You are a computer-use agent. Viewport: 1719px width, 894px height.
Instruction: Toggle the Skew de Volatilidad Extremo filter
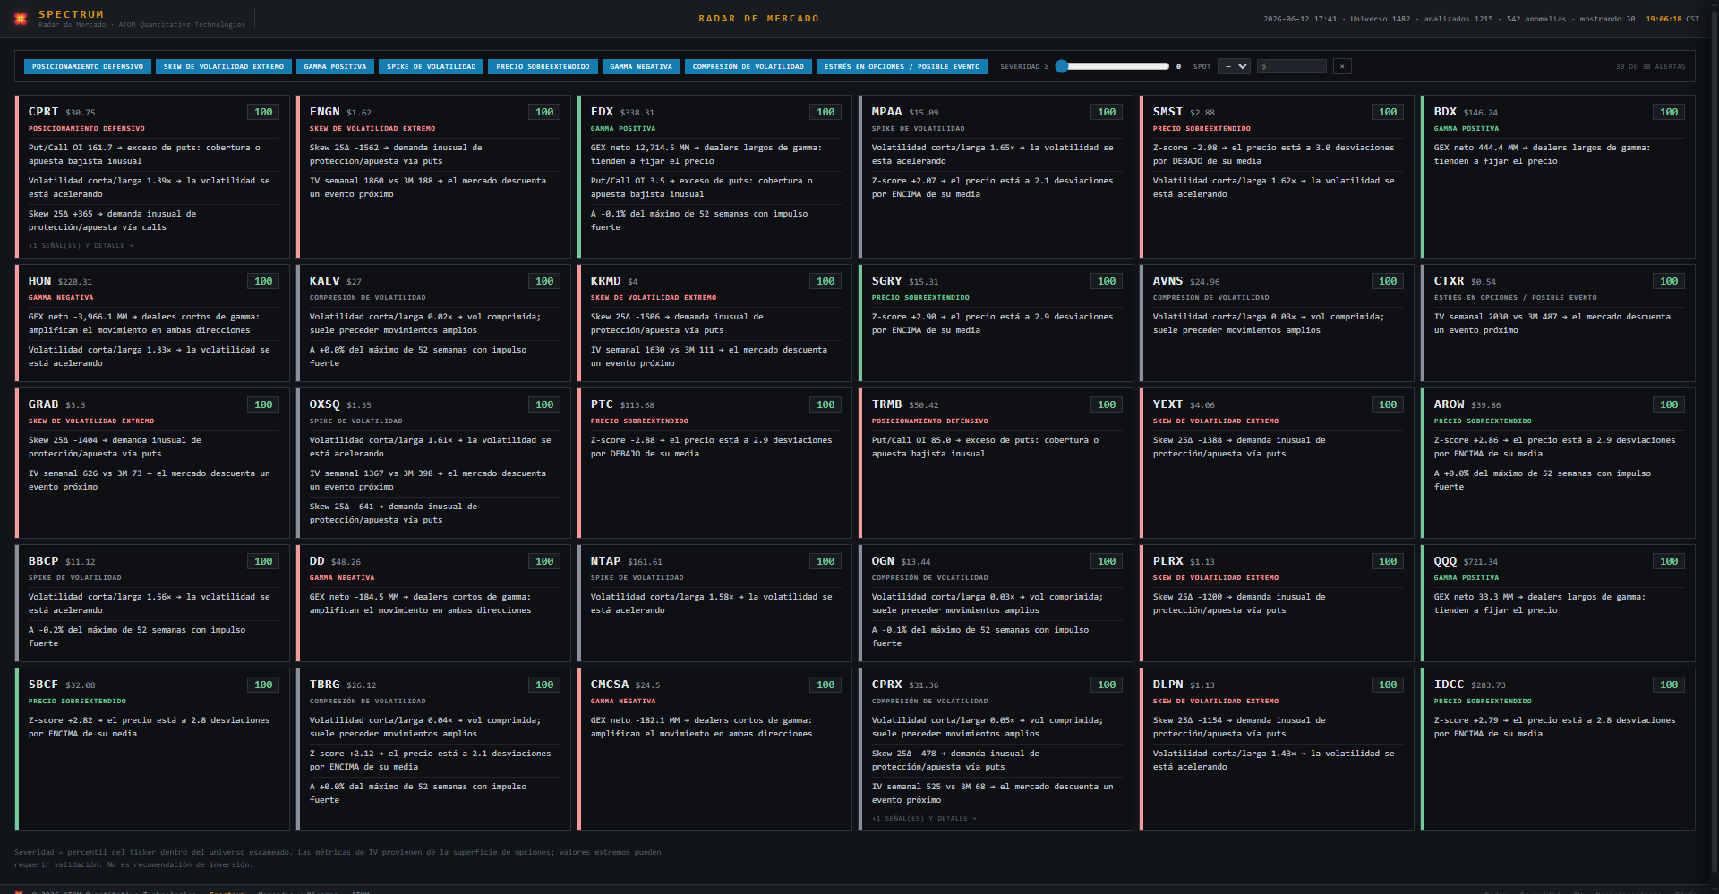point(224,66)
